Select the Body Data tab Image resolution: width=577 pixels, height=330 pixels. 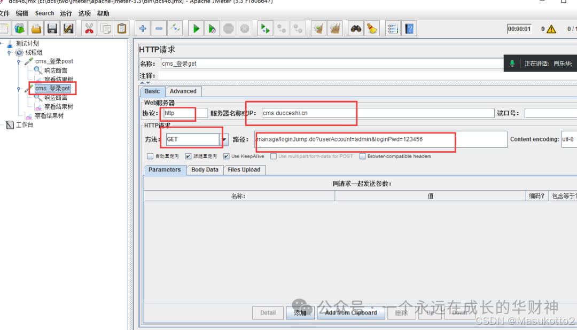(205, 170)
